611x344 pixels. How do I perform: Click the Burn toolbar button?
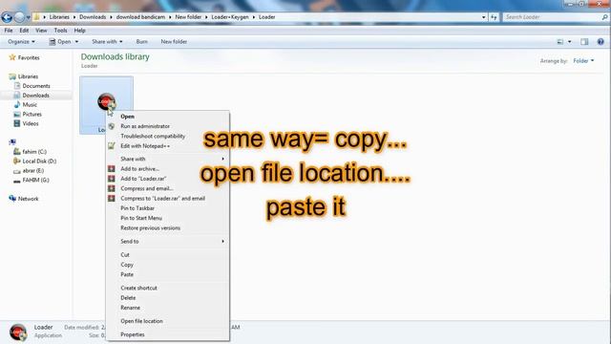142,42
